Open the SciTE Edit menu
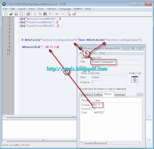This screenshot has height=149, width=154. 13,9
